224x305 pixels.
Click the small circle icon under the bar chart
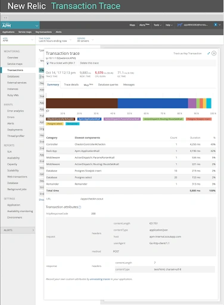[48, 111]
